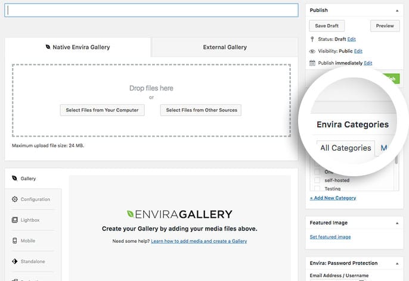The image size is (409, 281).
Task: Switch to the External Gallery tab
Action: tap(224, 47)
